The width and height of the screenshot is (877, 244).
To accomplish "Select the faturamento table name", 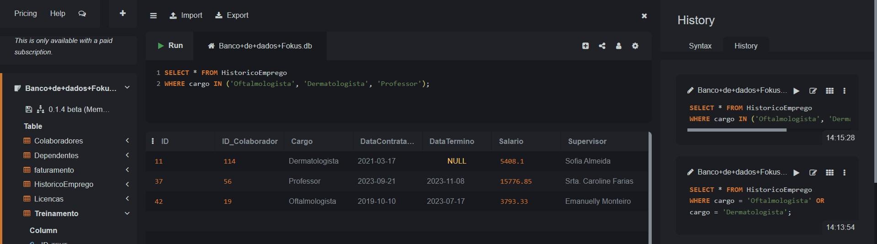I will (54, 170).
